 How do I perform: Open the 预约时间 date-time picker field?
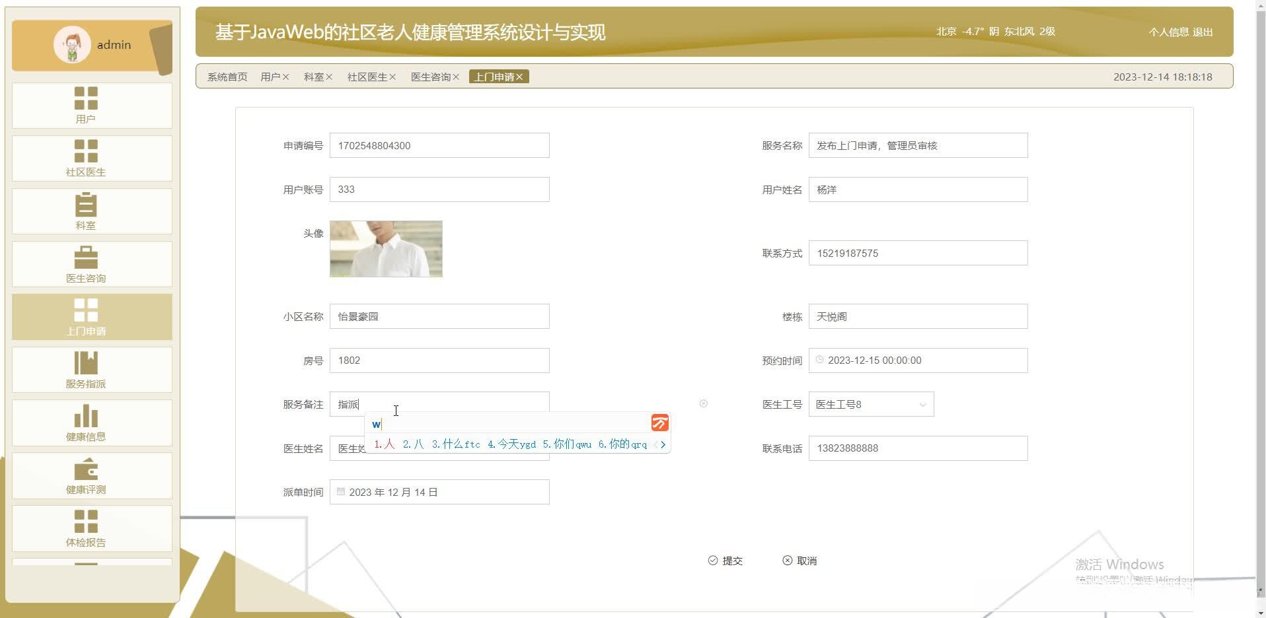(x=918, y=360)
